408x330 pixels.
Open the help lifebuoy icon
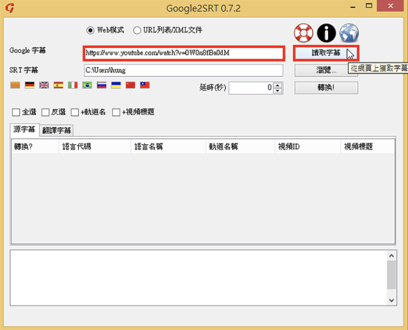point(304,33)
